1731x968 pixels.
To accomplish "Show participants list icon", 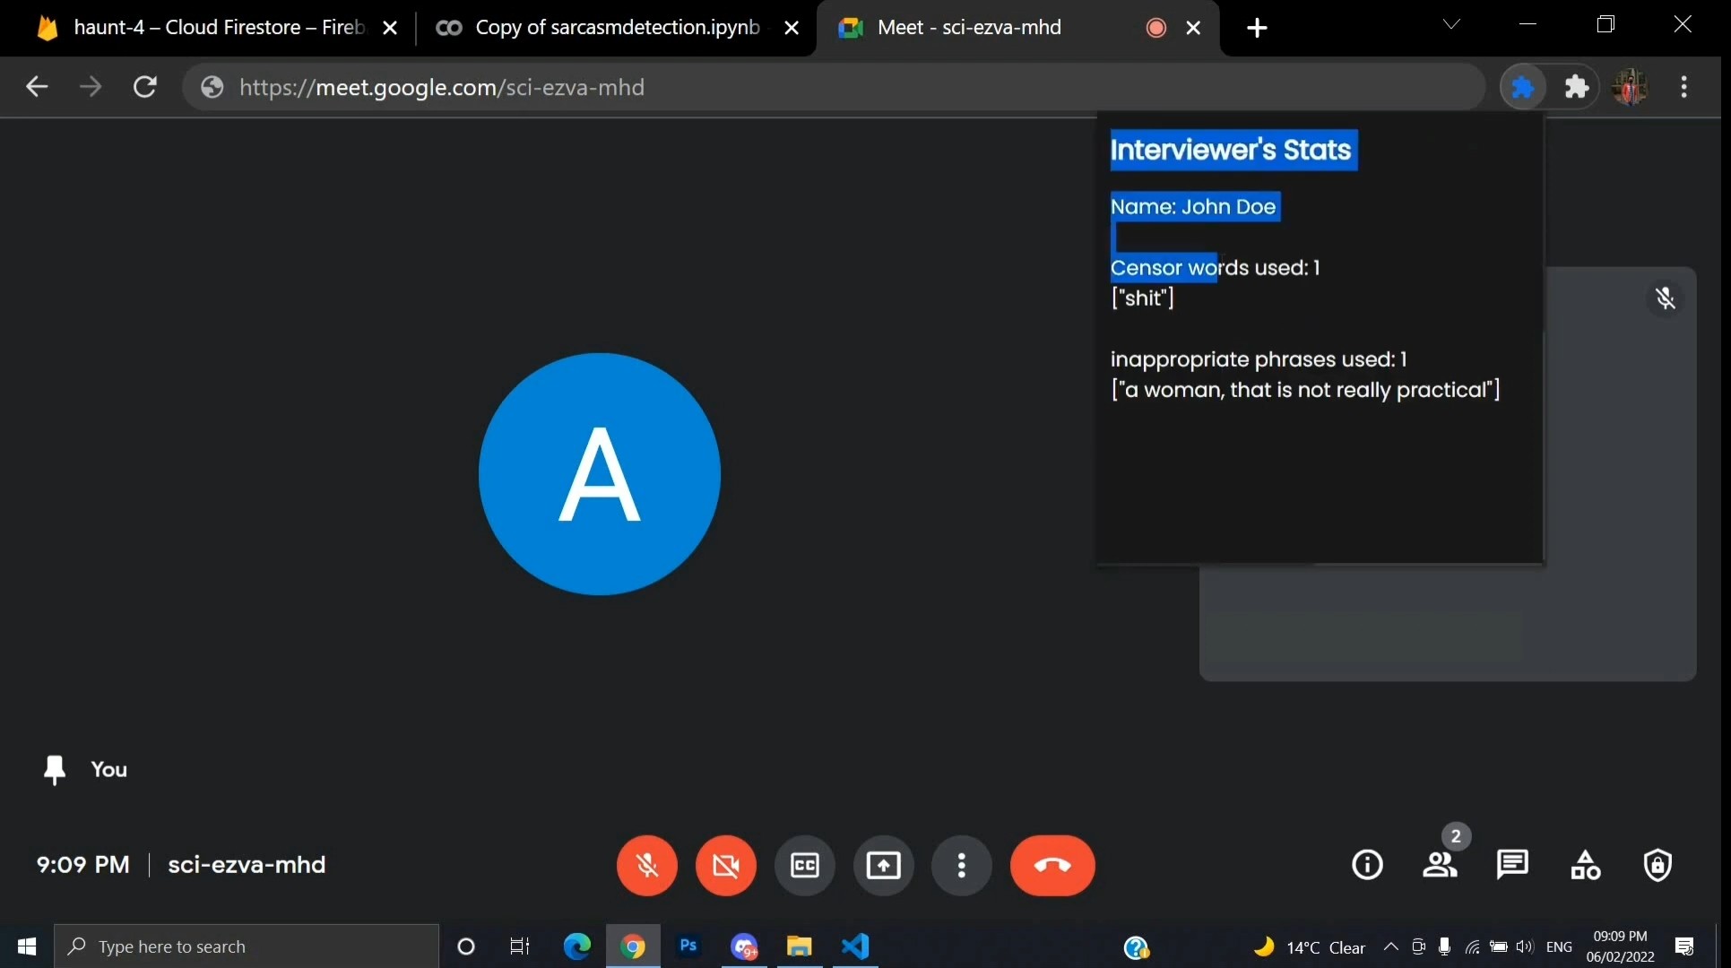I will point(1440,865).
